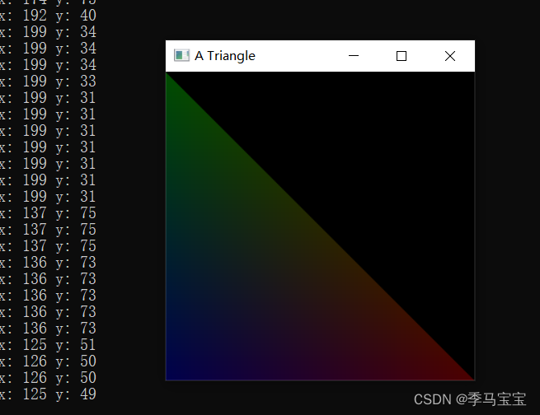Click the gradient triangle in the canvas
The image size is (540, 415).
[269, 277]
